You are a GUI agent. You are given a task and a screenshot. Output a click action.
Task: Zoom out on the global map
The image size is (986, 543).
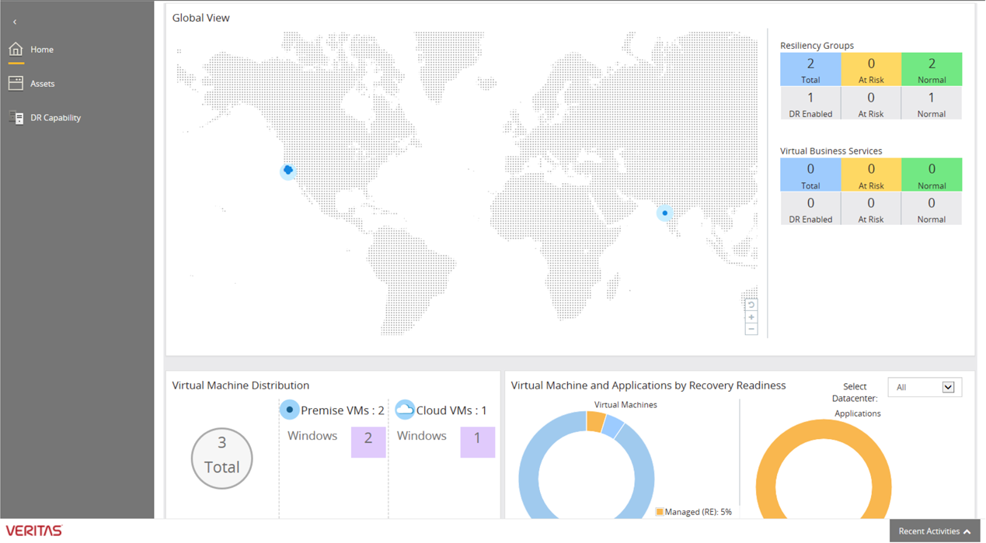(751, 330)
